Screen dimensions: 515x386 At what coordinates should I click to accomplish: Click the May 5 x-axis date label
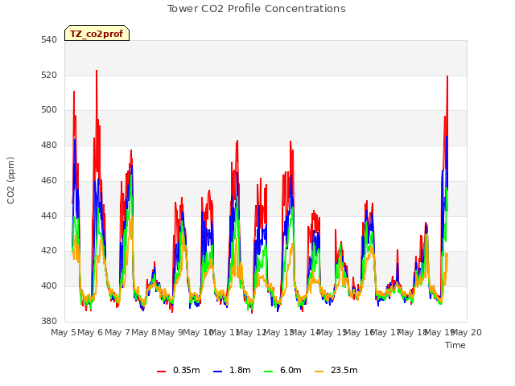pyautogui.click(x=64, y=332)
